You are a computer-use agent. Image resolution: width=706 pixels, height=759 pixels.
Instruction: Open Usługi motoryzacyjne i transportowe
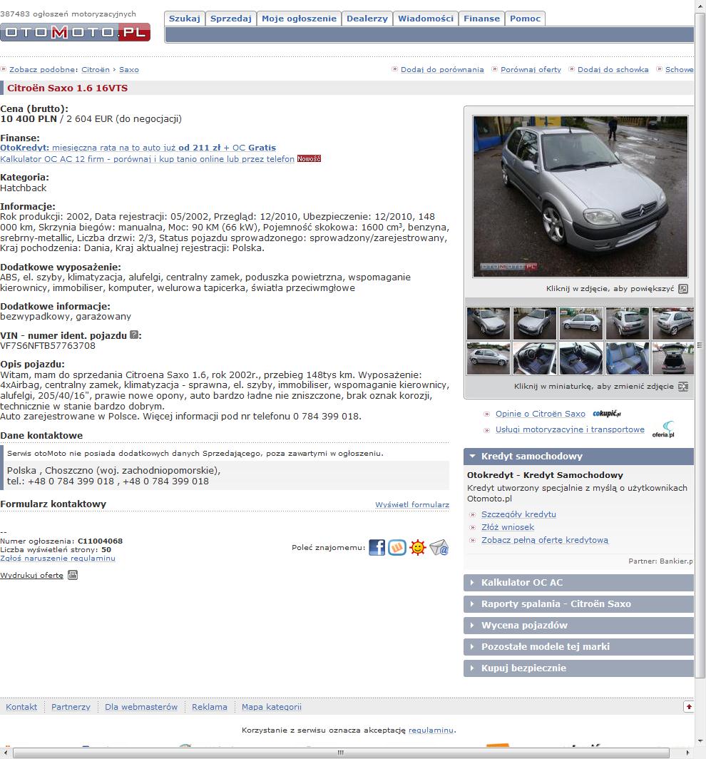tap(570, 429)
